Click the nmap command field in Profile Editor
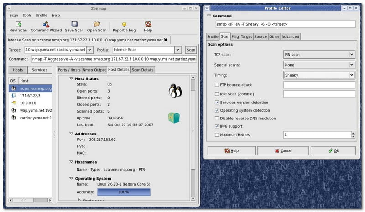The width and height of the screenshot is (365, 212). click(x=286, y=24)
